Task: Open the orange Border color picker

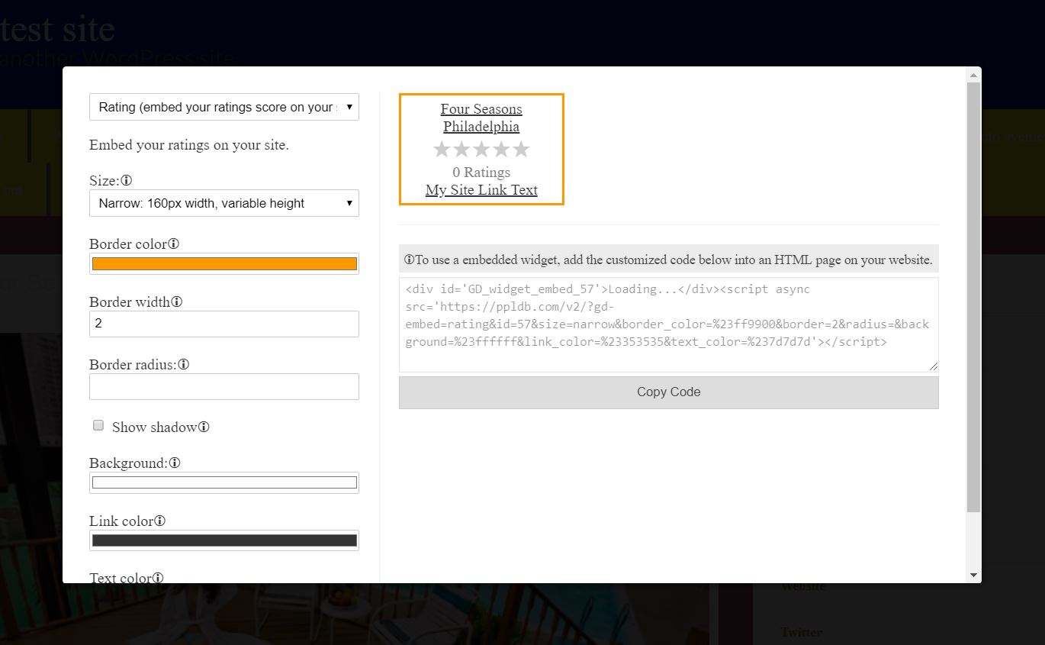Action: (x=223, y=263)
